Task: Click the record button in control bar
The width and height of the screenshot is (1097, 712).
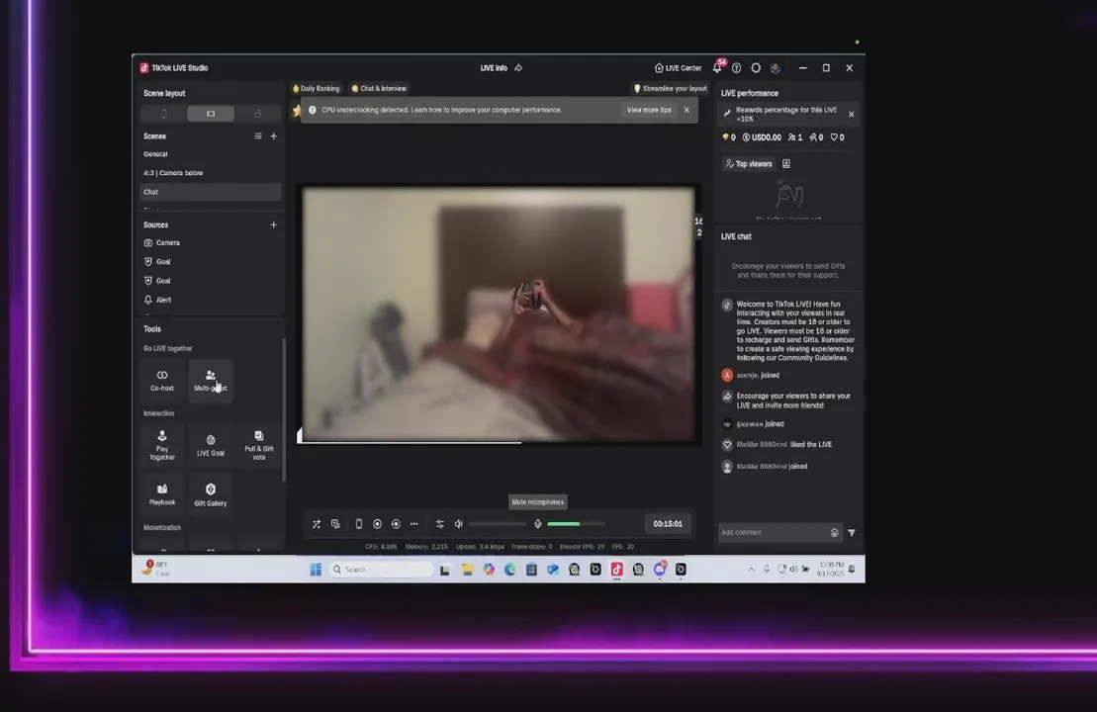Action: [x=377, y=524]
